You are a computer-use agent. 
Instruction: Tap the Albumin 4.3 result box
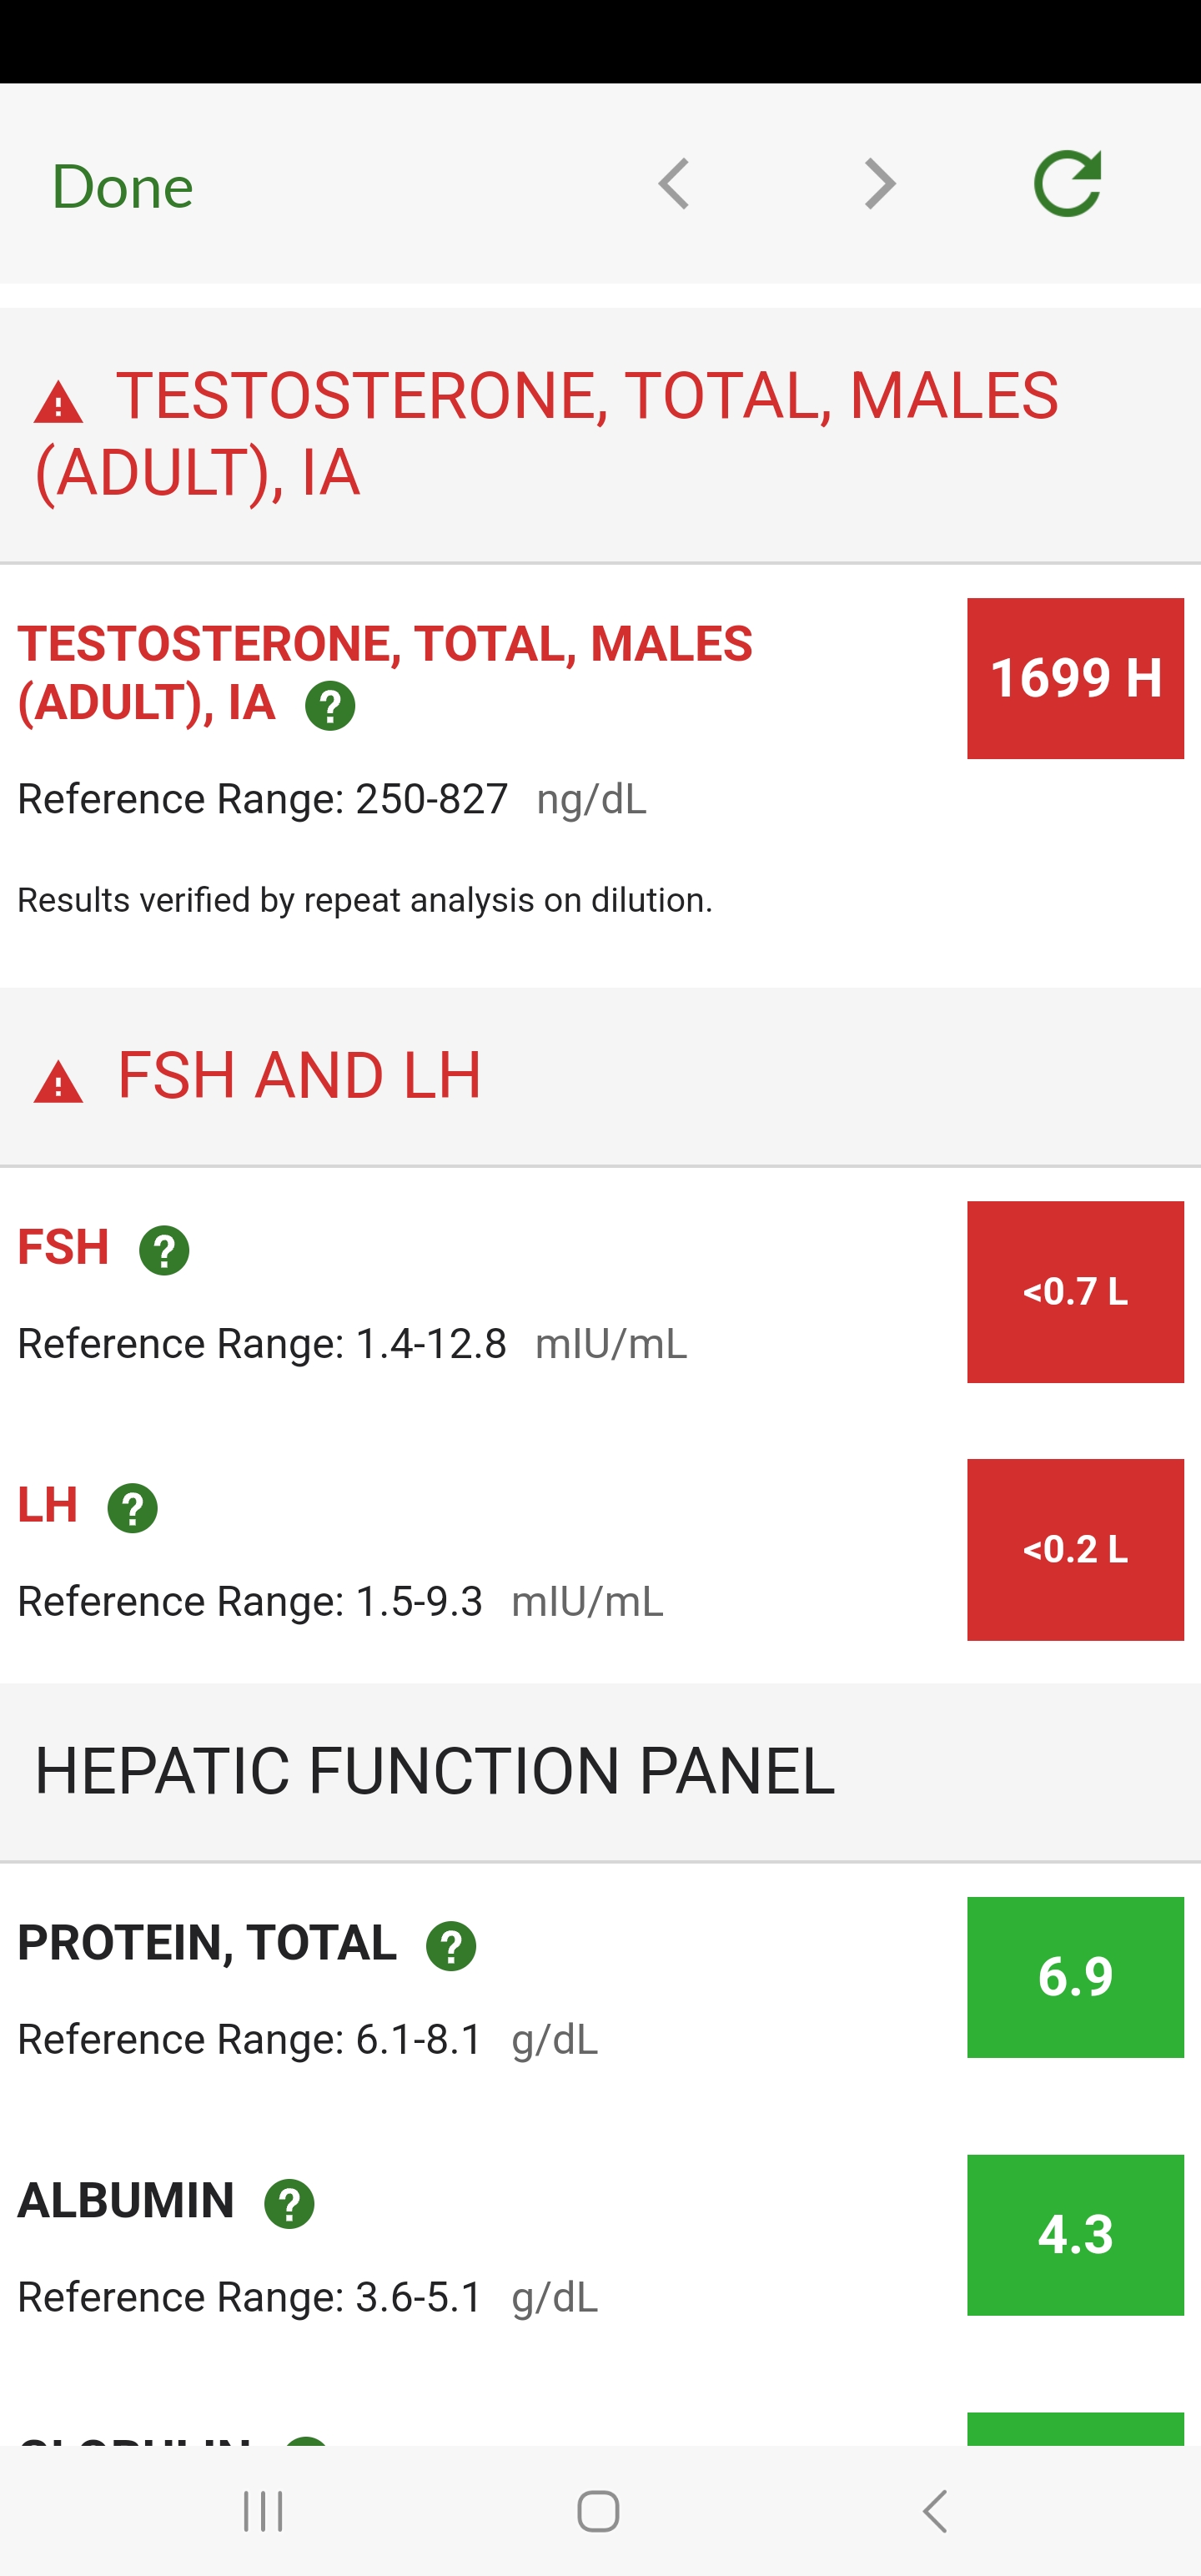(1075, 2234)
